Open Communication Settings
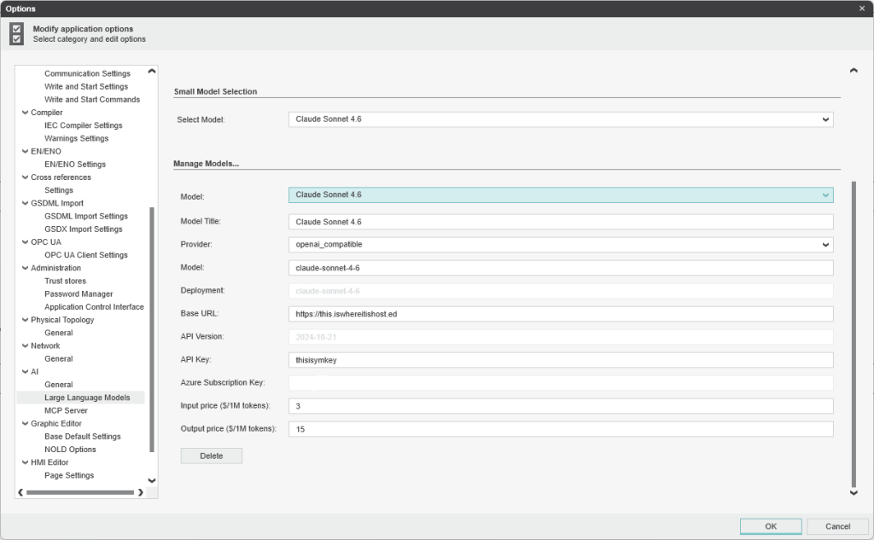The image size is (874, 540). (88, 73)
